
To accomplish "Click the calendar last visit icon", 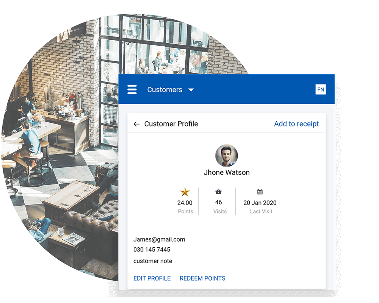I will [260, 192].
